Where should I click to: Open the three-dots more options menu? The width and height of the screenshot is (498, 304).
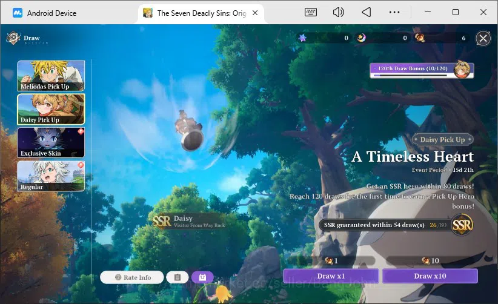click(394, 12)
